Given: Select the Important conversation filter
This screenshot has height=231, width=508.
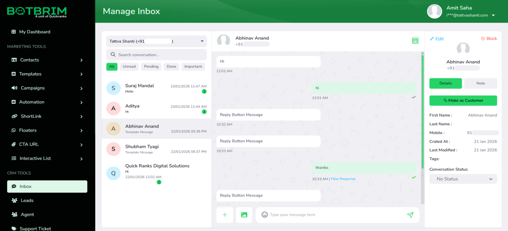Looking at the screenshot, I should (193, 67).
